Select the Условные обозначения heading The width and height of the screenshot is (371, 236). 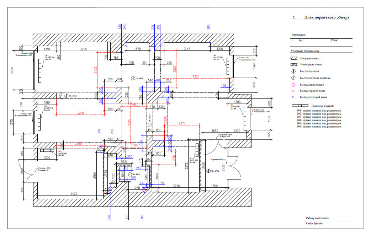pyautogui.click(x=305, y=52)
